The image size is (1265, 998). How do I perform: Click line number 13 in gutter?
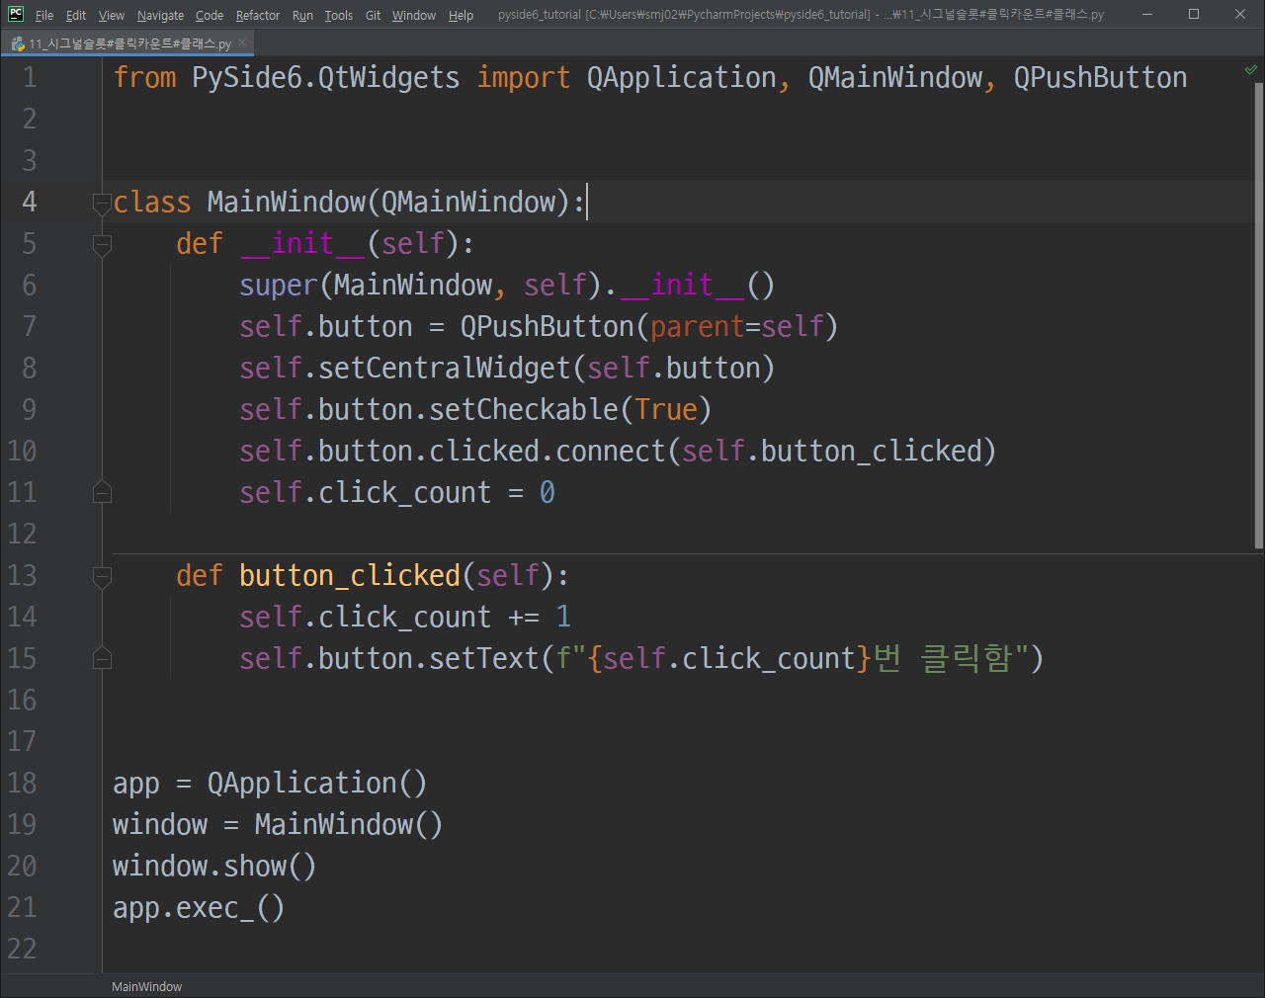coord(22,575)
